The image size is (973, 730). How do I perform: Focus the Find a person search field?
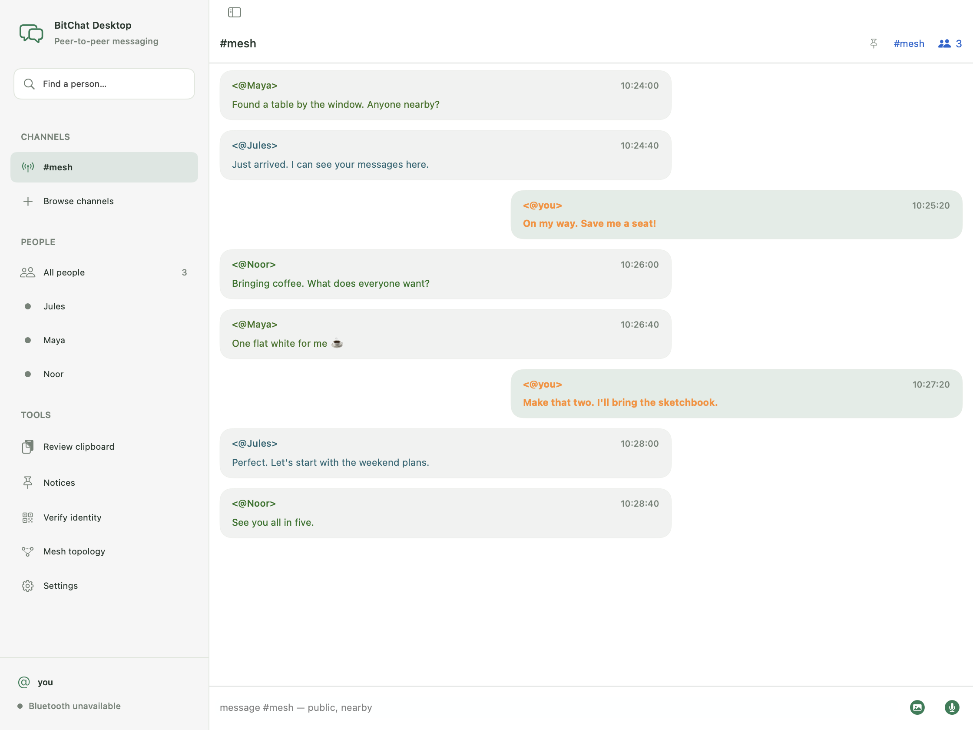coord(104,83)
